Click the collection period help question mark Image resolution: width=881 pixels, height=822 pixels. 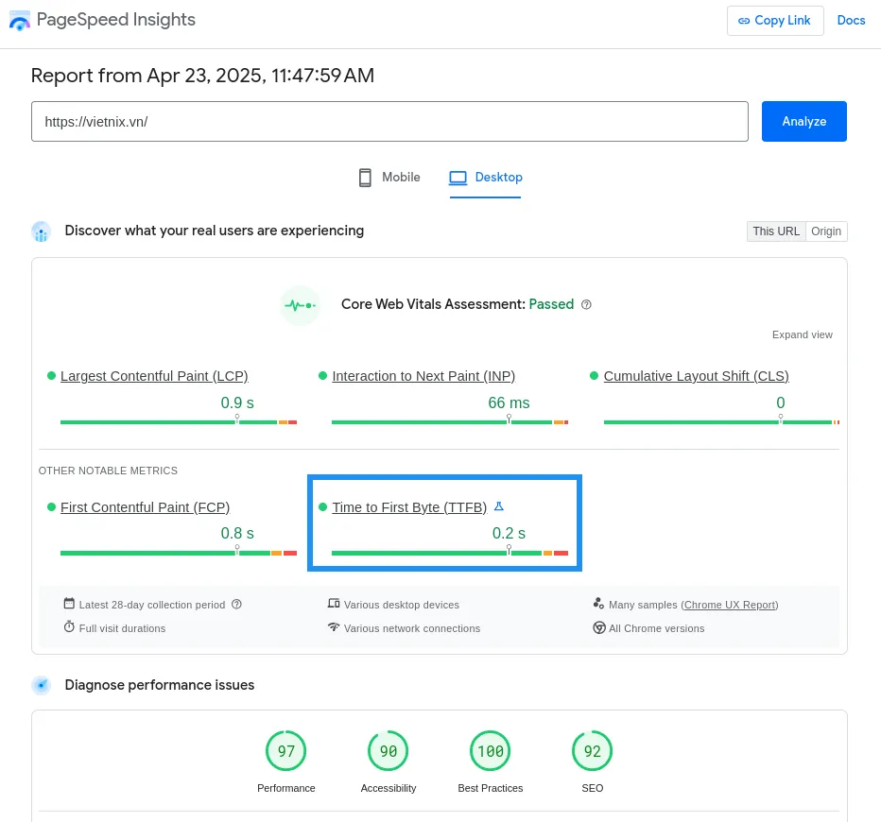pos(236,605)
